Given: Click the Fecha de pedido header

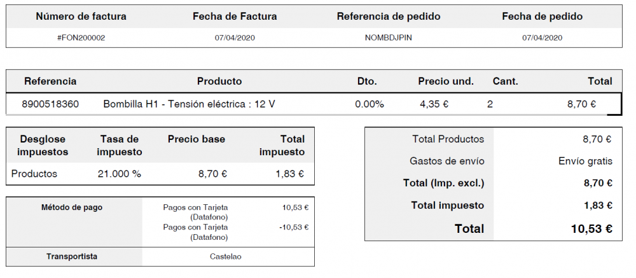Looking at the screenshot, I should click(x=542, y=17).
